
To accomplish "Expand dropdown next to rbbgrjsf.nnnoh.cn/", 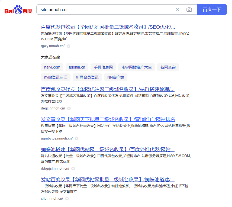I will pos(73,168).
